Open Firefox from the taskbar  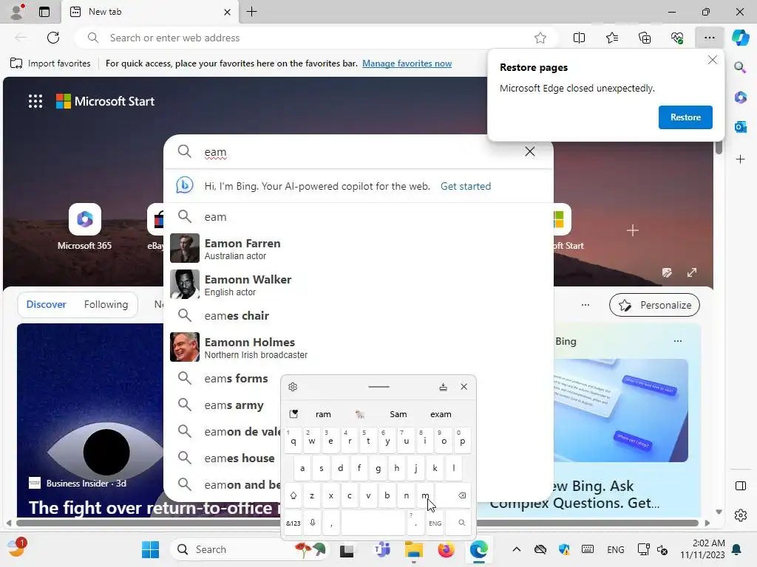point(446,549)
